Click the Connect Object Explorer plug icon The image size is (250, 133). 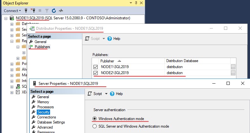pyautogui.click(x=26, y=10)
